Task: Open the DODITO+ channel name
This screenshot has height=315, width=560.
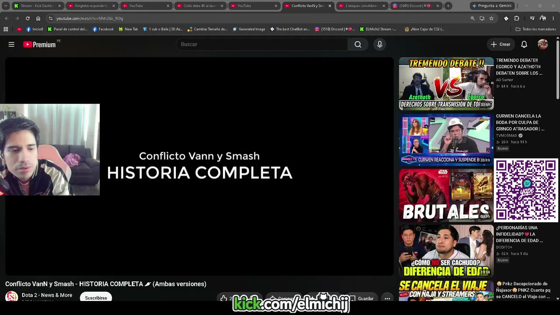Action: pyautogui.click(x=504, y=247)
